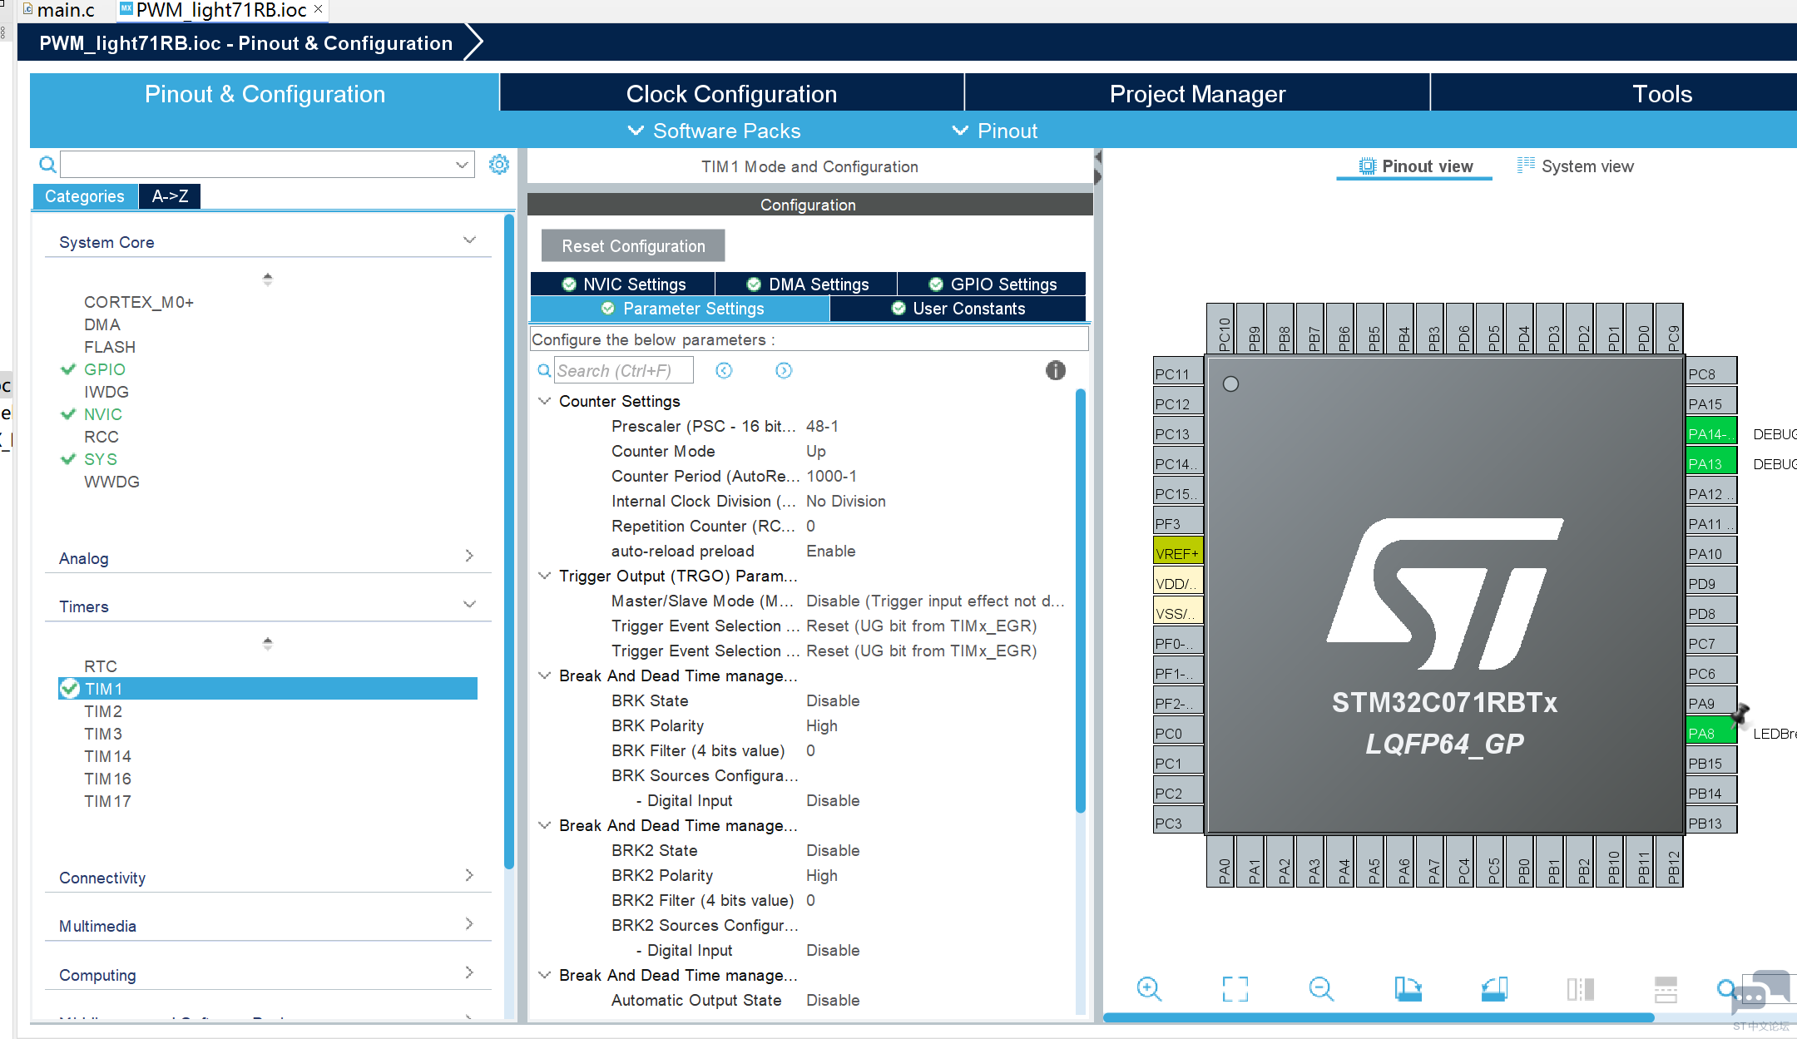Collapse the left panel using the splitter arrow
Image resolution: width=1797 pixels, height=1039 pixels.
pyautogui.click(x=1097, y=156)
